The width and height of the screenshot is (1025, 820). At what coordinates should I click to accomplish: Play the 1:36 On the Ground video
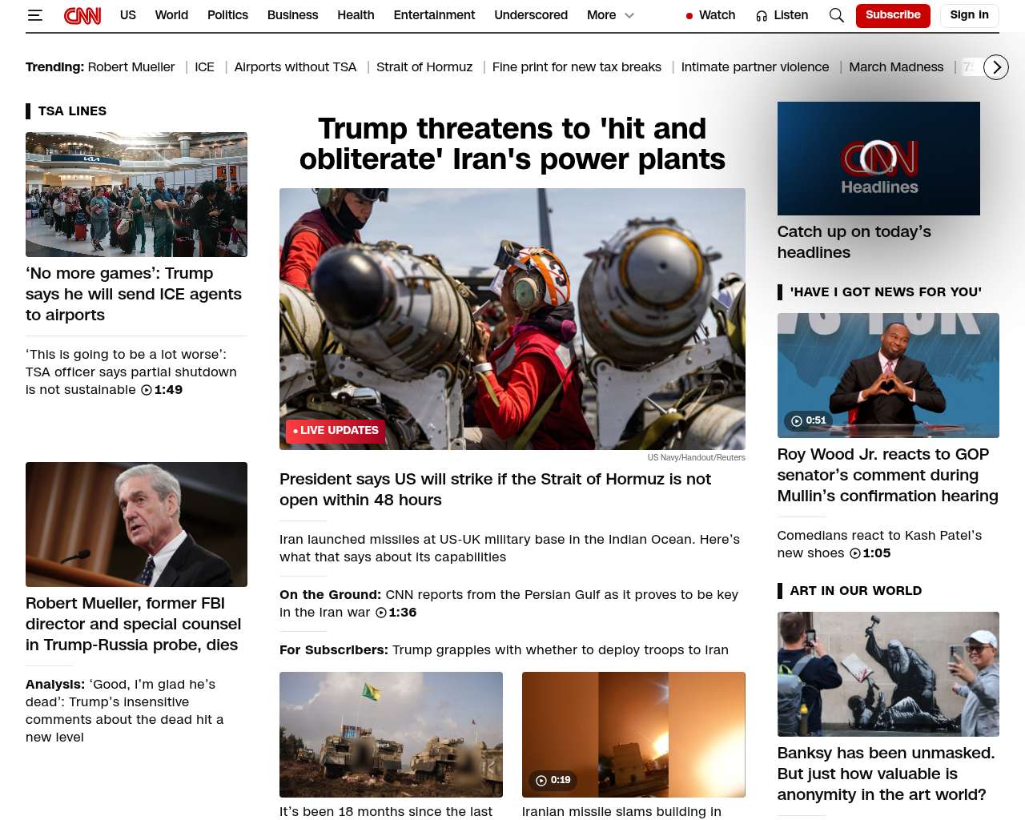point(396,613)
